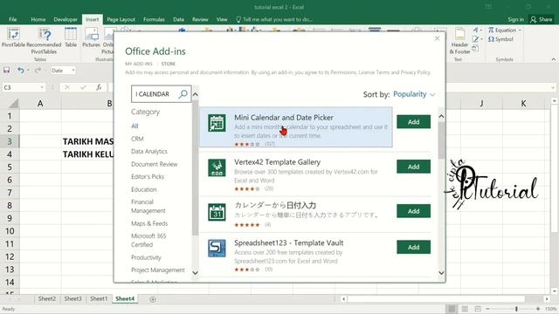Redo the last action
Screen dimensions: 559x314
tap(38, 71)
